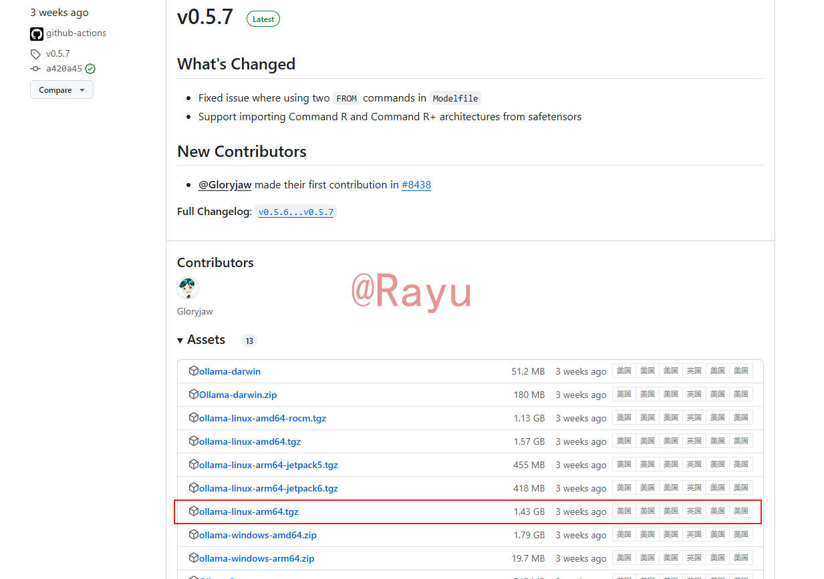
Task: Click the 418 MB size text
Action: point(529,488)
